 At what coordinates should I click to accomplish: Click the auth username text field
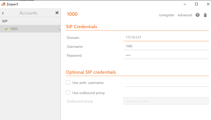[x=167, y=83]
